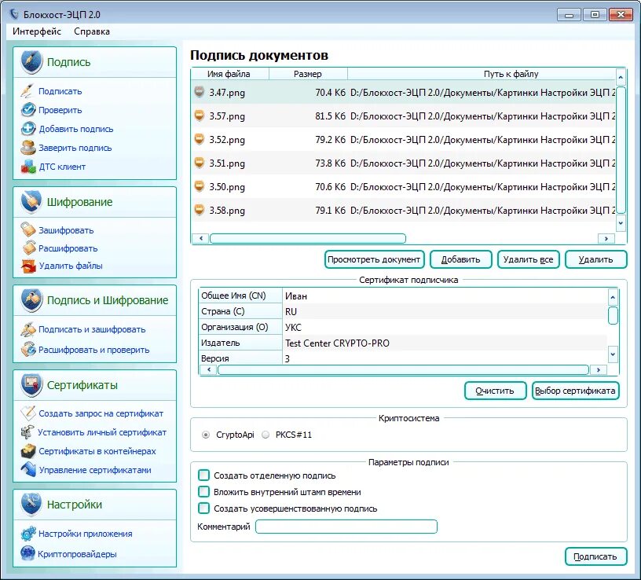Focus the Комментарий input field

click(x=346, y=527)
